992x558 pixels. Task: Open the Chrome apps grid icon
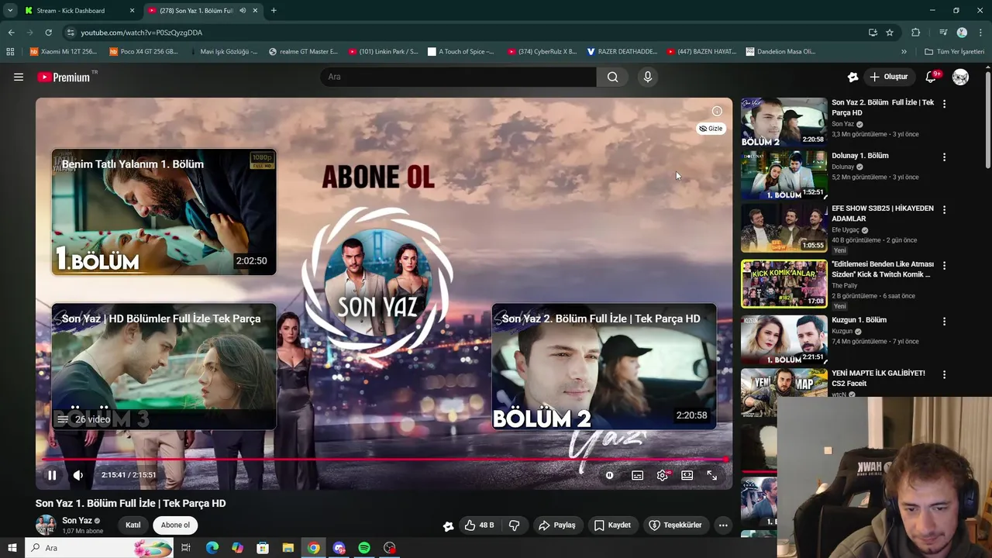coord(10,52)
